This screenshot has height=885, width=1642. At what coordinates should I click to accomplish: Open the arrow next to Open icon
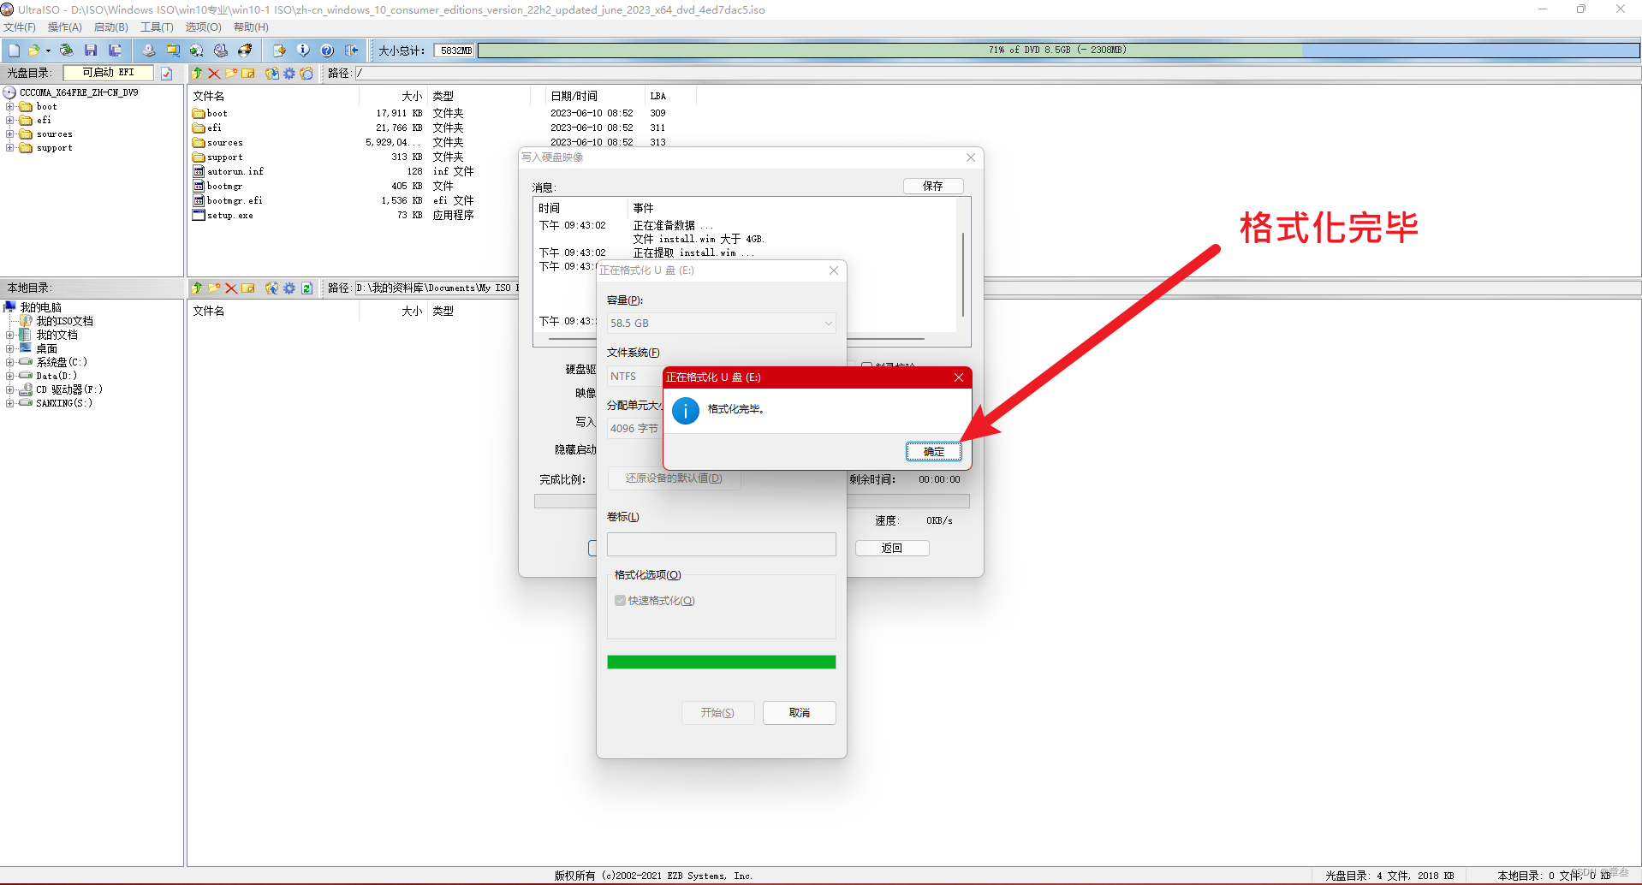pyautogui.click(x=48, y=50)
